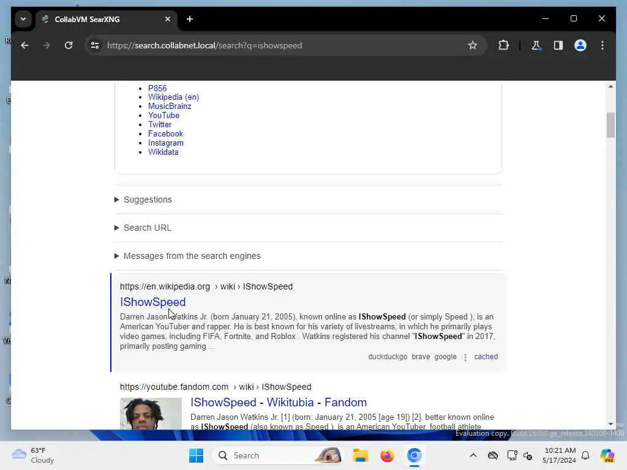This screenshot has height=470, width=627.
Task: Open the Wikipedia (en) link
Action: (173, 97)
